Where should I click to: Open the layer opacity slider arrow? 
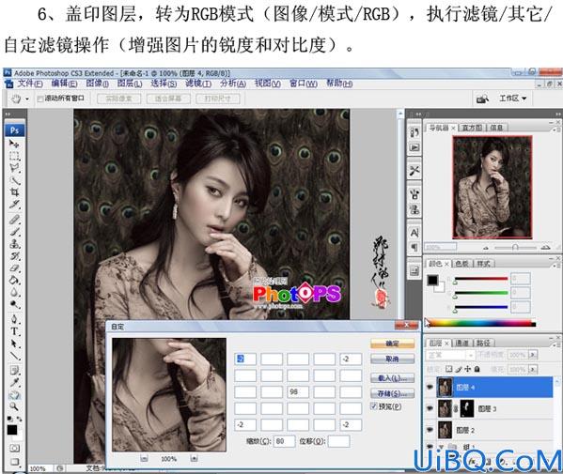pyautogui.click(x=533, y=355)
